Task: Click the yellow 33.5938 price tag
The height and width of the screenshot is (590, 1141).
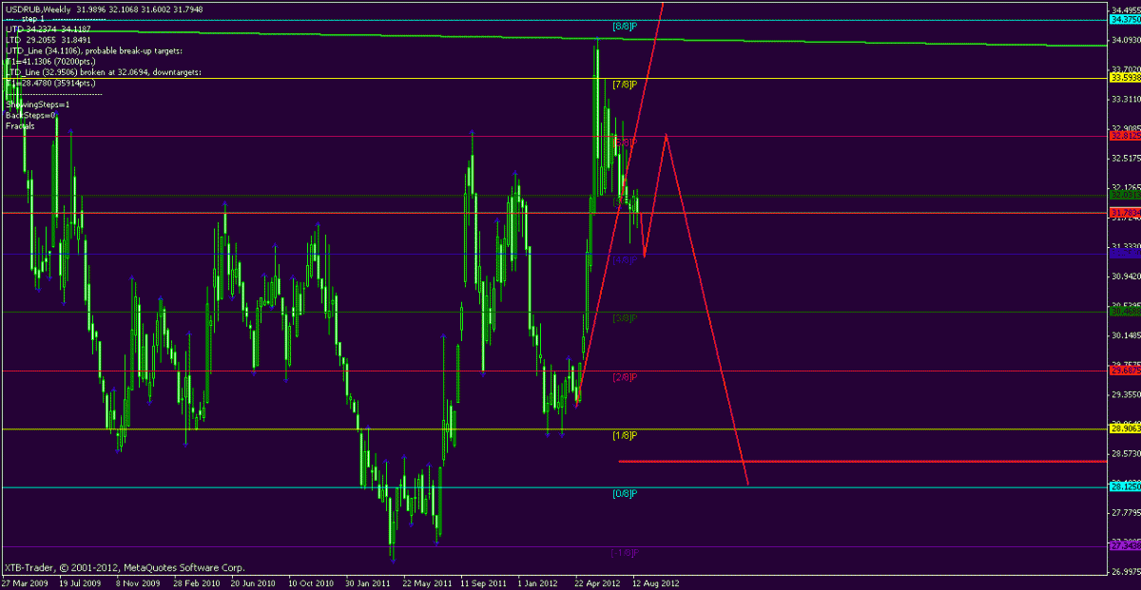Action: coord(1124,78)
